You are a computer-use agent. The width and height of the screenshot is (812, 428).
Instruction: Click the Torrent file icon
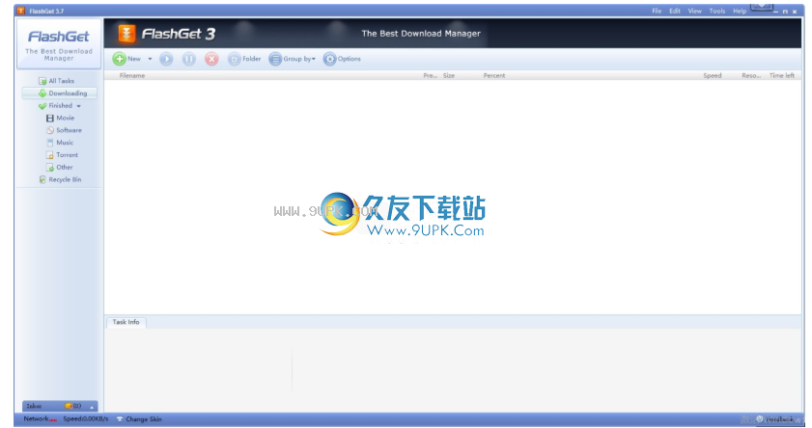49,155
